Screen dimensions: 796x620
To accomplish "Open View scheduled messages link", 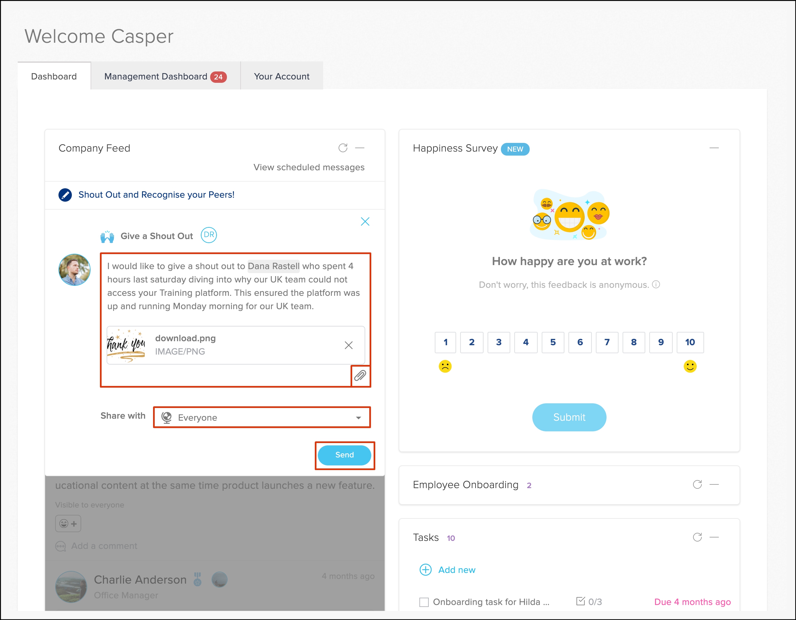I will [x=309, y=167].
